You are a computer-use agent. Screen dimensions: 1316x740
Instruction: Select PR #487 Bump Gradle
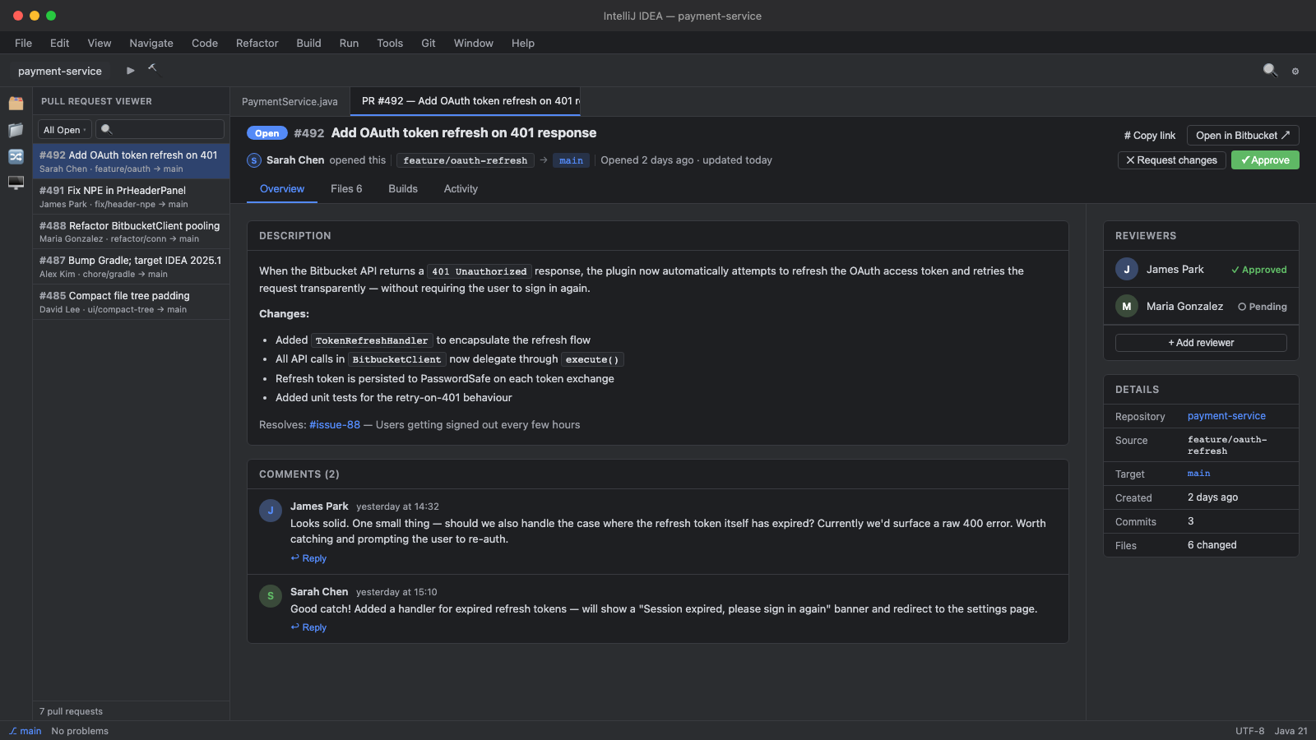coord(131,267)
